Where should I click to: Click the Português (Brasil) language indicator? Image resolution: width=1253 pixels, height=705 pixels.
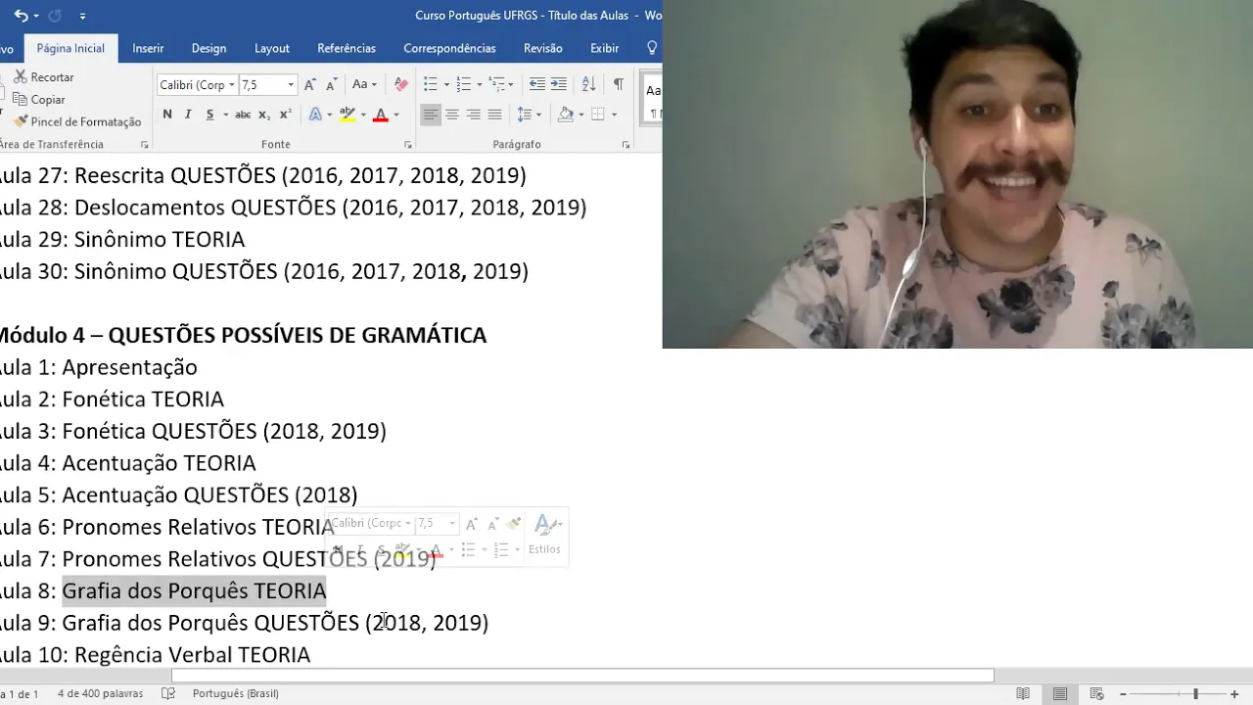(x=236, y=693)
